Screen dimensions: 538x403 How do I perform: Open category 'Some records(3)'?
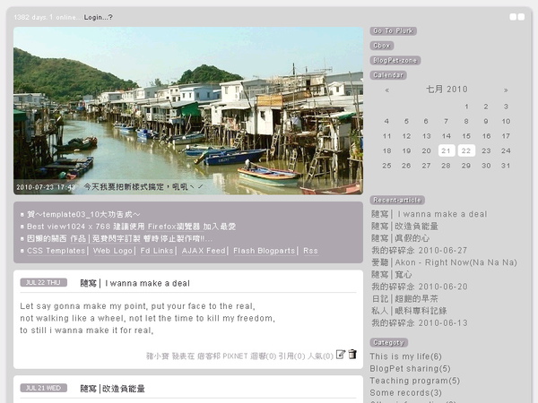[x=406, y=393]
